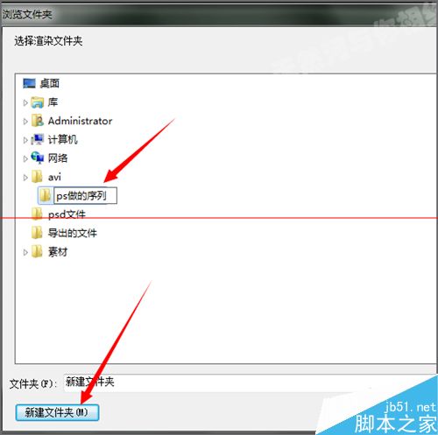
Task: Click the 导出的文件 folder icon
Action: [37, 233]
